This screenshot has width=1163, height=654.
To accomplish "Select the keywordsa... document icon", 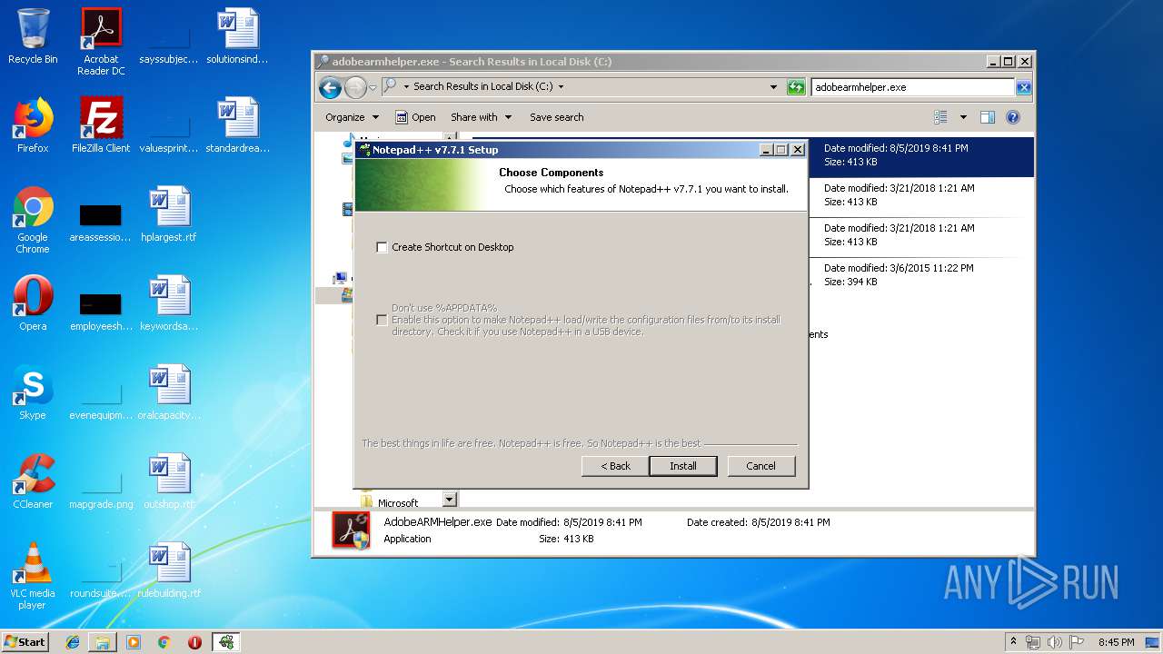I will (x=169, y=303).
